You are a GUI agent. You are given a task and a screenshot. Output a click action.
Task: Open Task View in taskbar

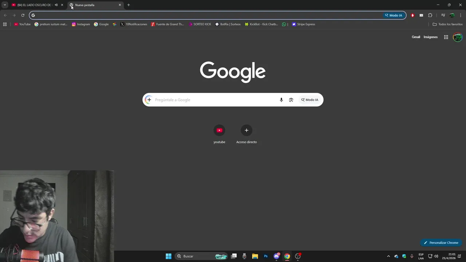pyautogui.click(x=234, y=256)
